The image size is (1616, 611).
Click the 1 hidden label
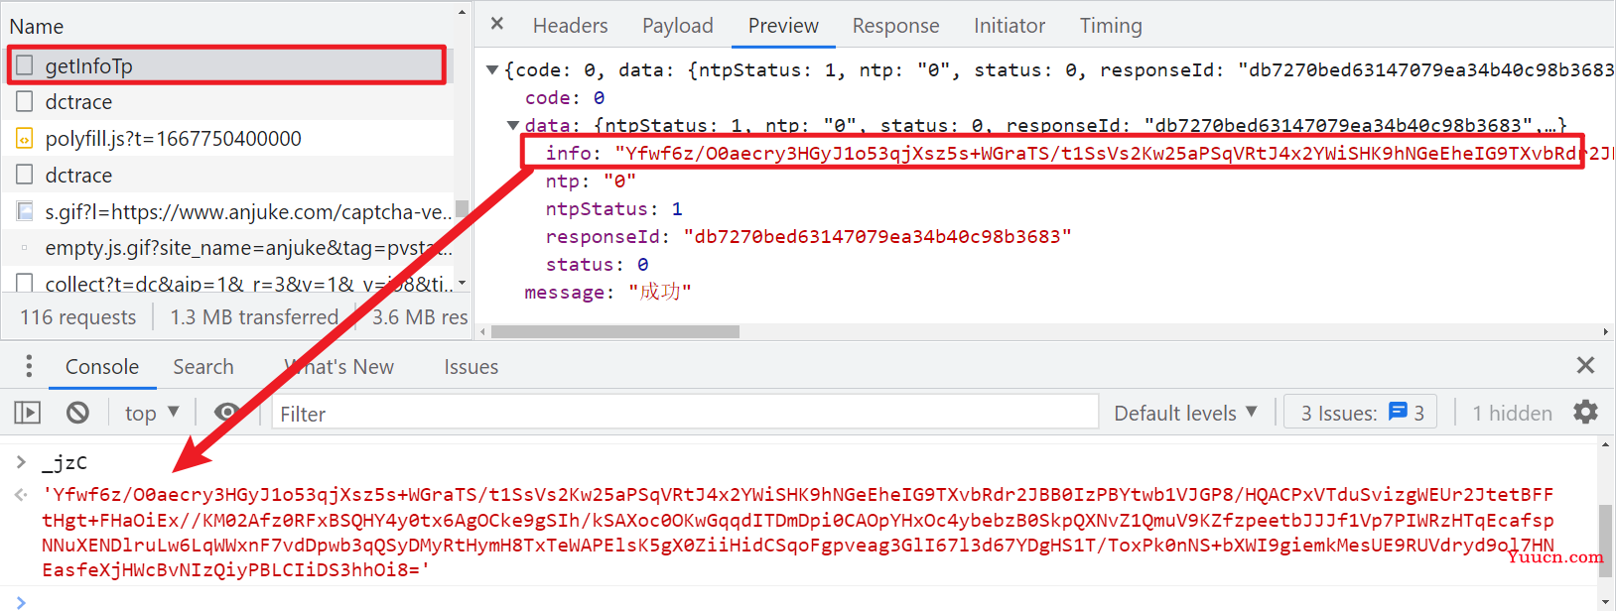[x=1512, y=413]
